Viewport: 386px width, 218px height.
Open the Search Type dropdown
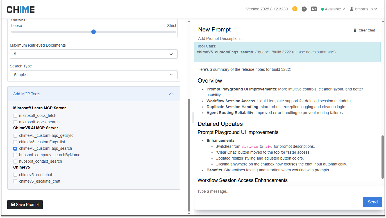[94, 75]
